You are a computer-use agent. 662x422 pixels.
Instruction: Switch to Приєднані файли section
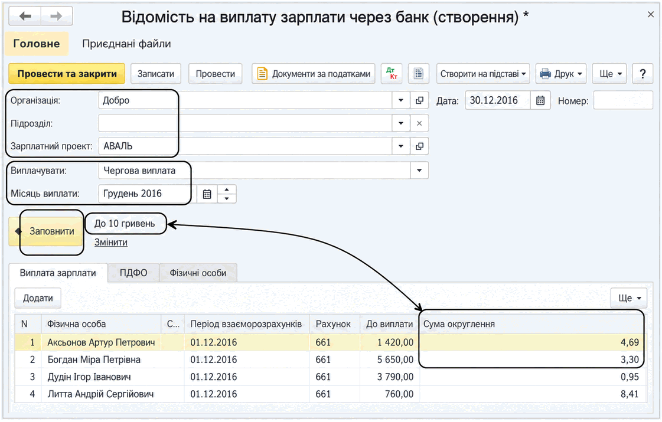[126, 44]
